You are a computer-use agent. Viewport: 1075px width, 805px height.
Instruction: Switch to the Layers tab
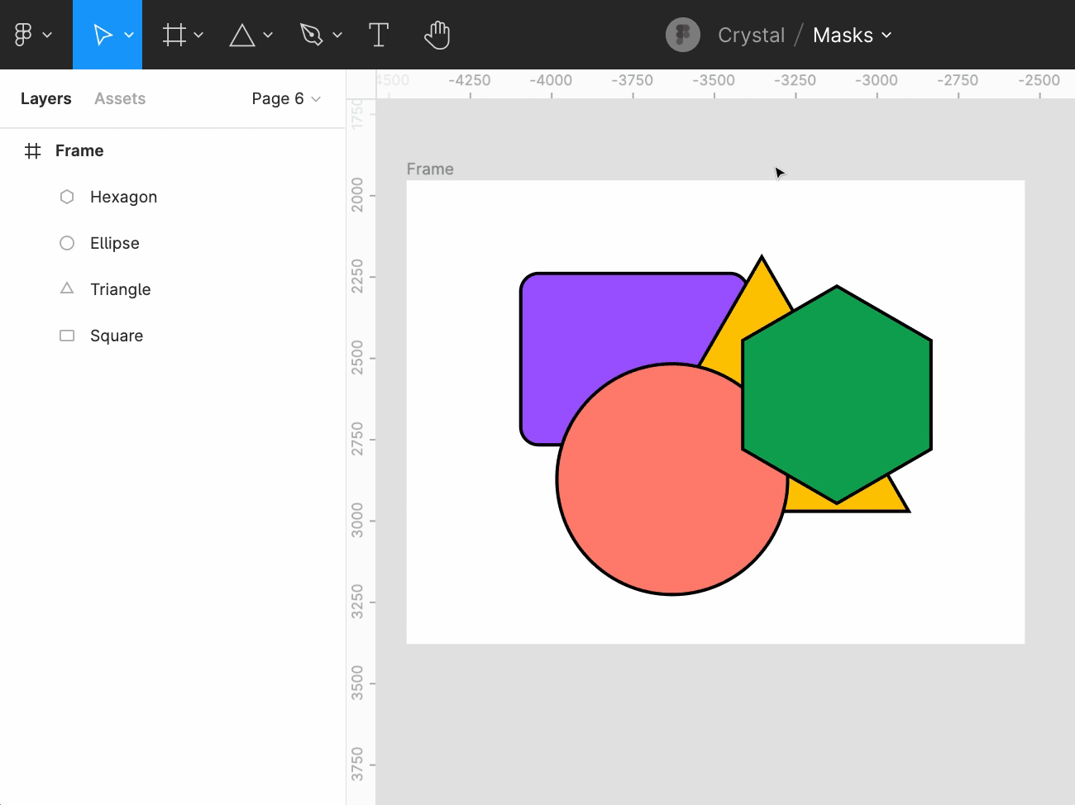click(x=45, y=98)
